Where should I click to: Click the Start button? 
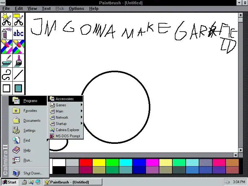10,182
